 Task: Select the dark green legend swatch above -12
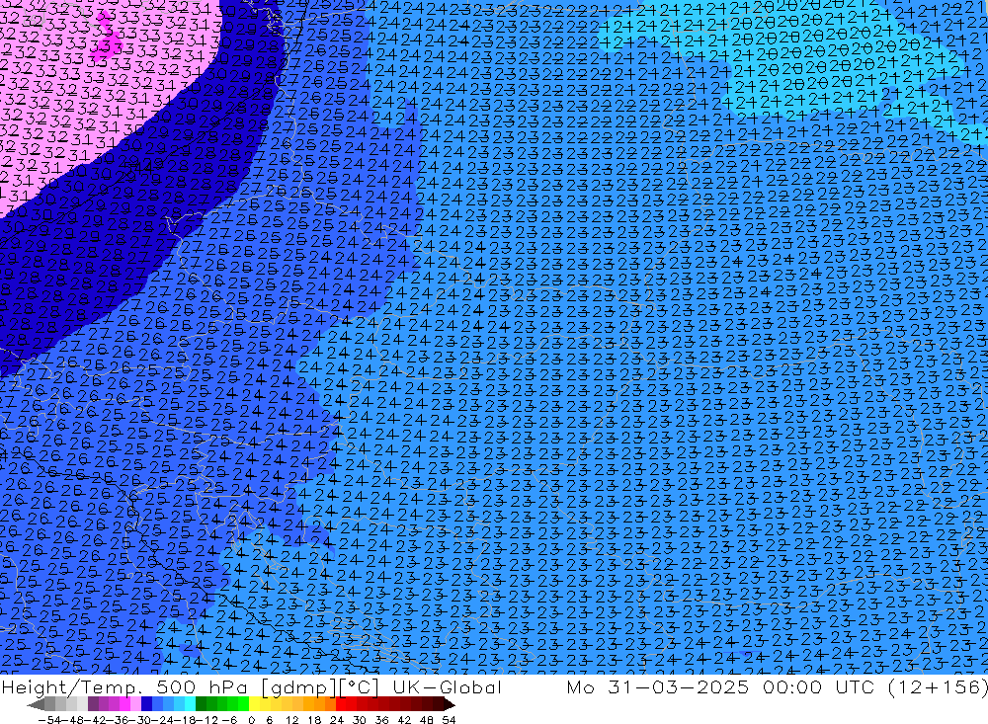(x=201, y=704)
